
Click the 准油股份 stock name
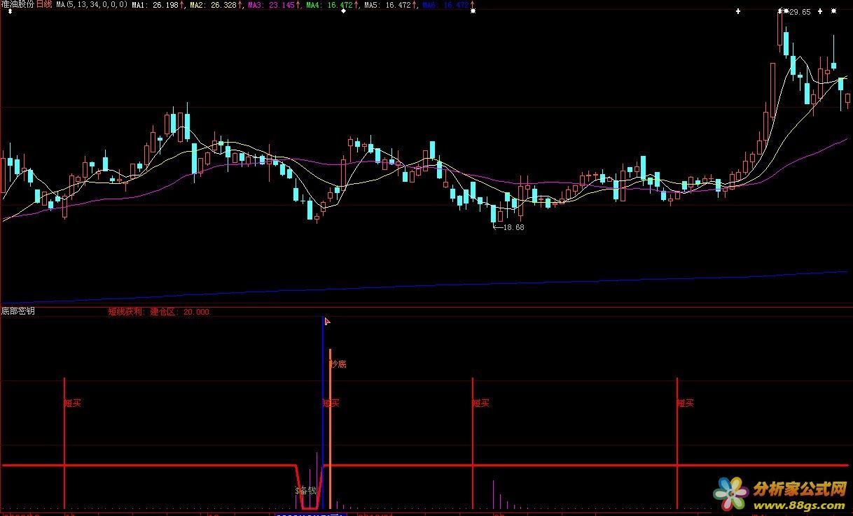18,4
